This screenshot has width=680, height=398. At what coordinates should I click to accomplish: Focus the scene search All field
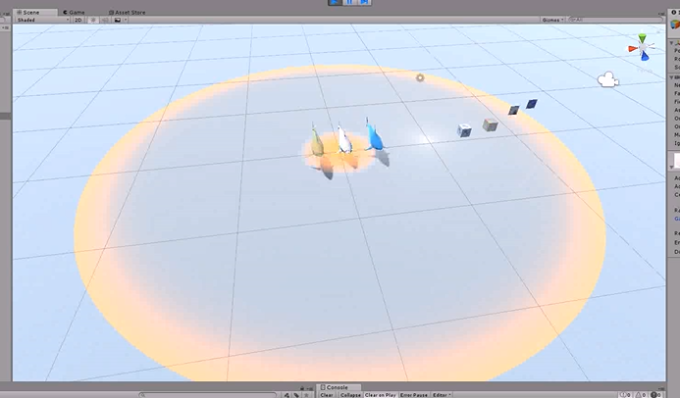click(x=615, y=20)
